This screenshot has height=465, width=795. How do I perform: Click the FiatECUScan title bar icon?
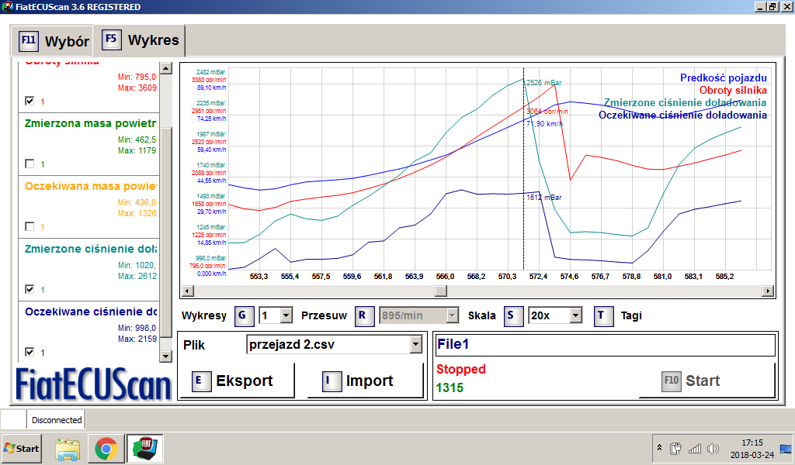coord(7,6)
